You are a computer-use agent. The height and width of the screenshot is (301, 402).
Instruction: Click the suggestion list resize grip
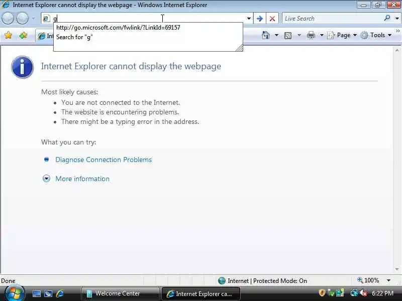pos(239,48)
